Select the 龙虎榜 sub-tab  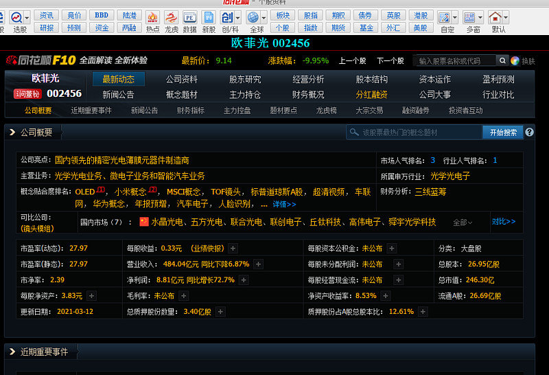[327, 111]
